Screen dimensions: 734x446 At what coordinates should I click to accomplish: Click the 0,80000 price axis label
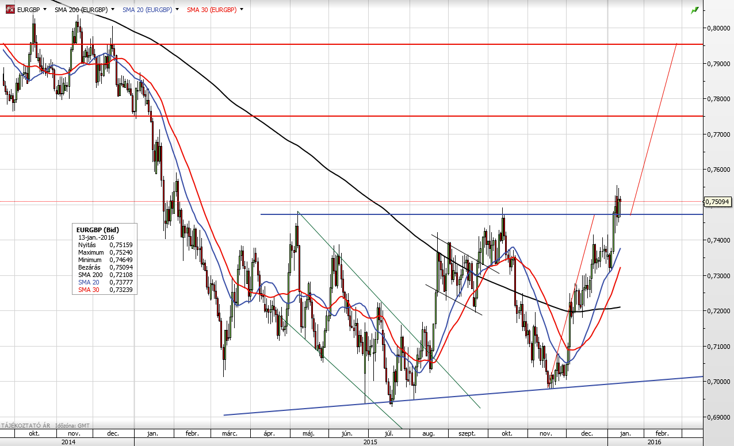[719, 28]
